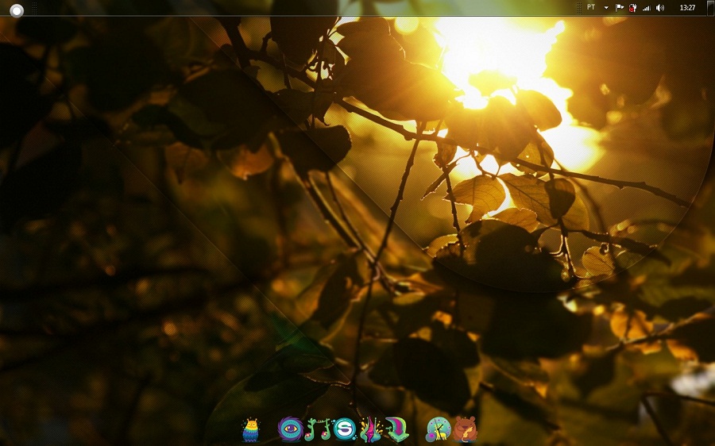Click the Show Desktop strip beside the clock
715x446 pixels.
pyautogui.click(x=711, y=7)
